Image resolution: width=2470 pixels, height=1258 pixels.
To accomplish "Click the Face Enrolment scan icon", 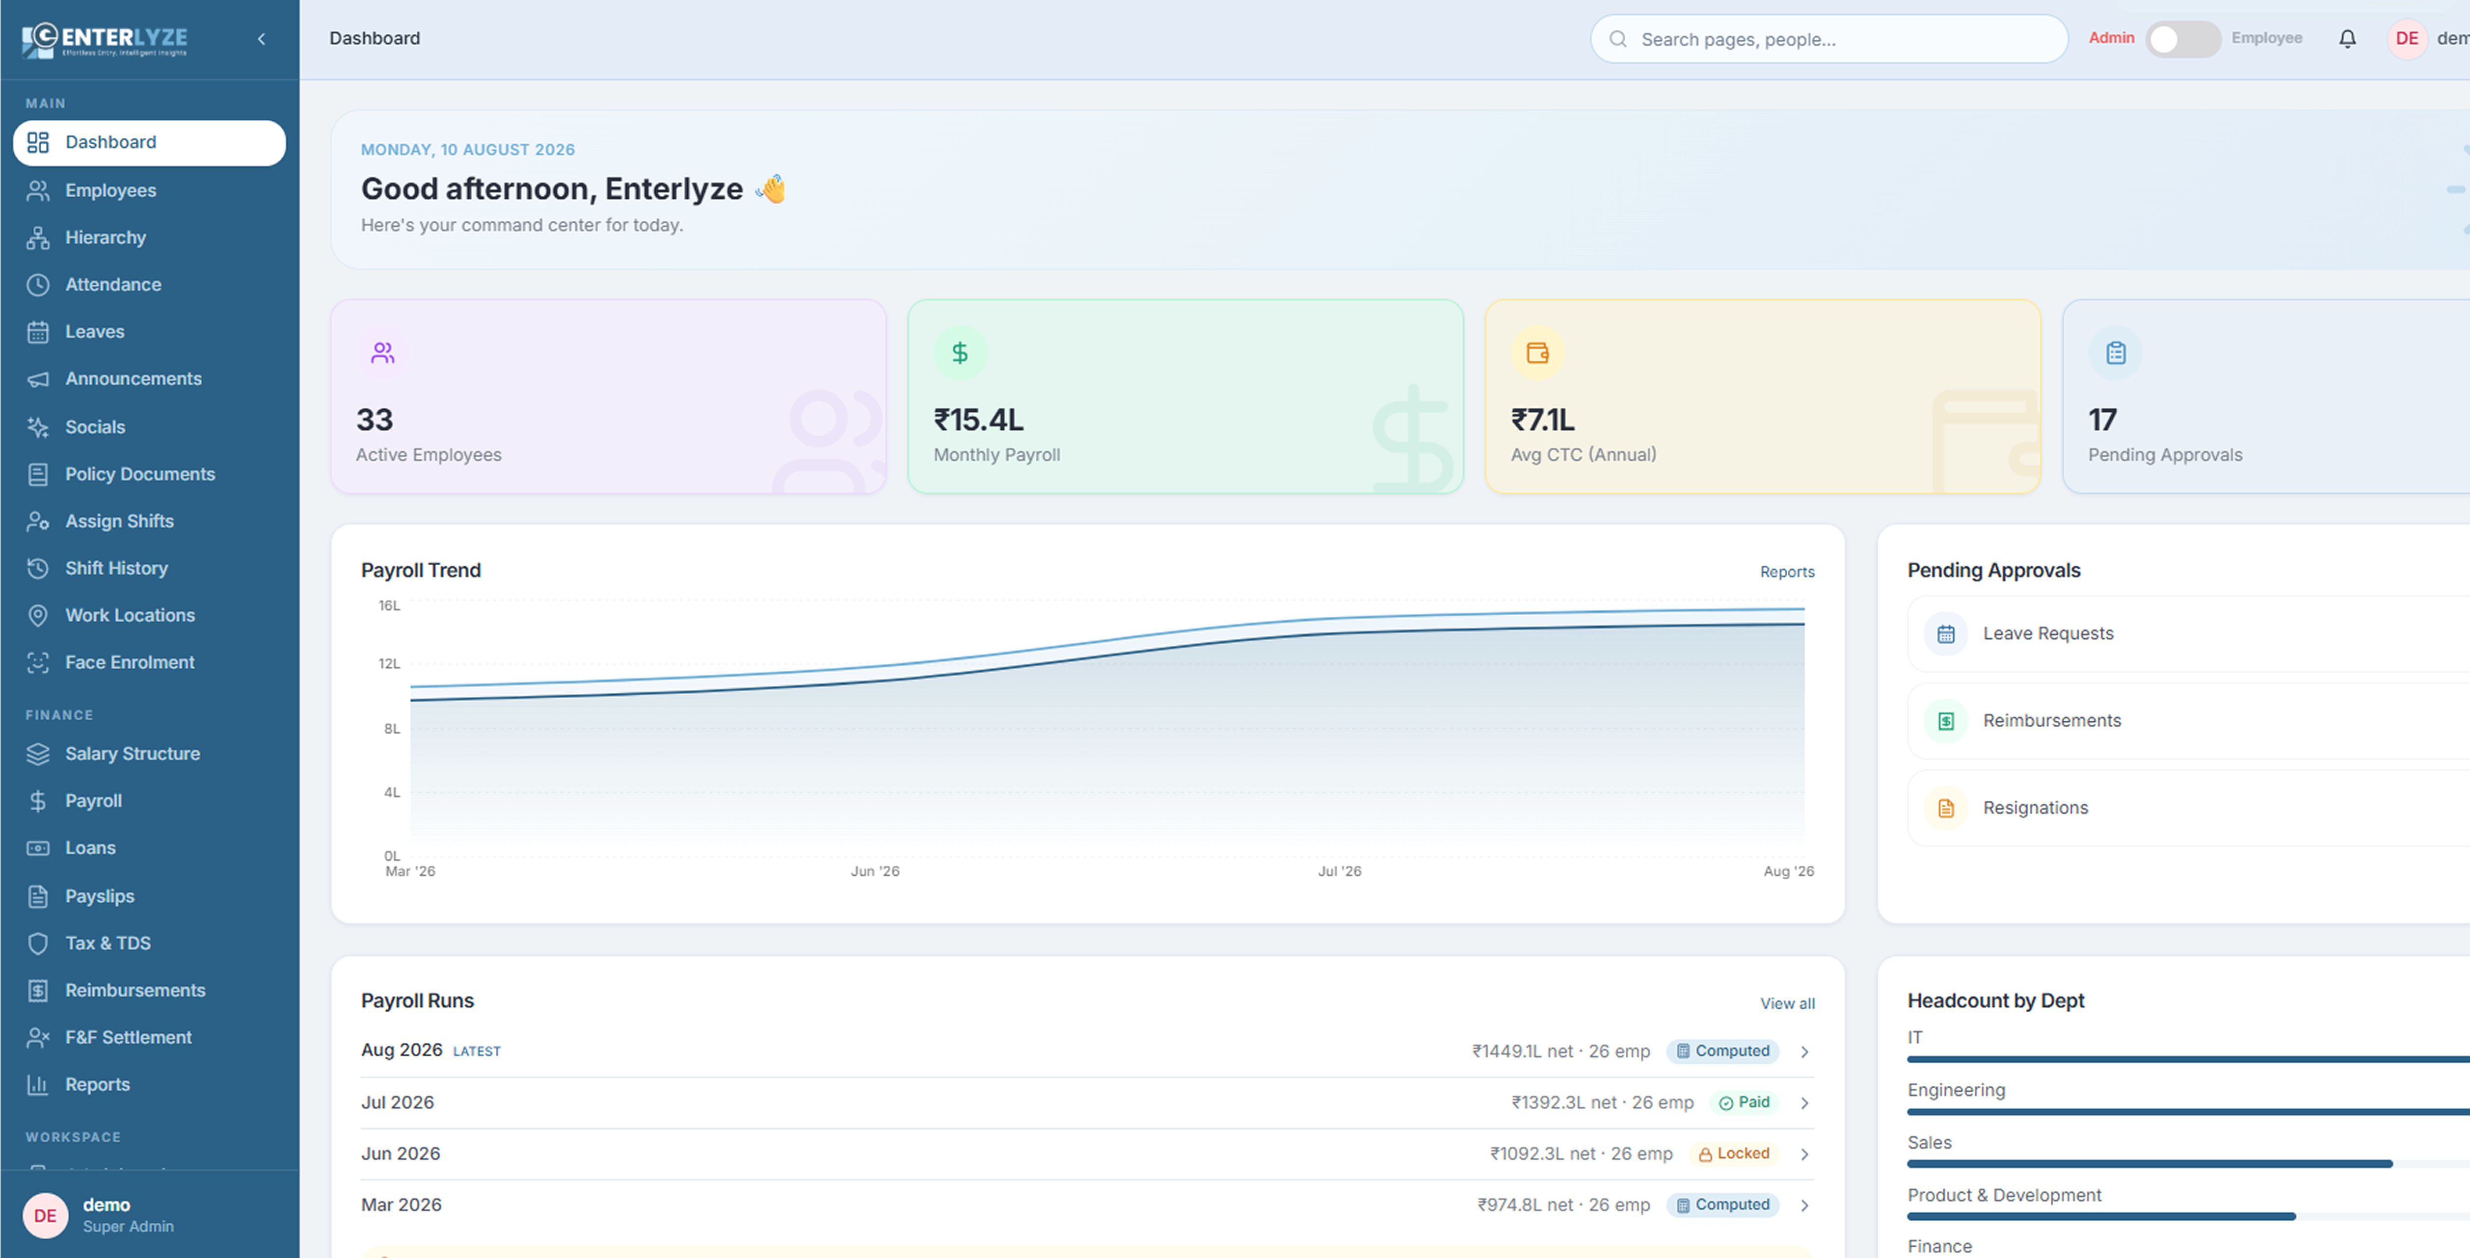I will [37, 662].
